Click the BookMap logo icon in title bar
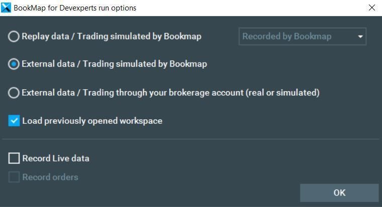 point(6,8)
